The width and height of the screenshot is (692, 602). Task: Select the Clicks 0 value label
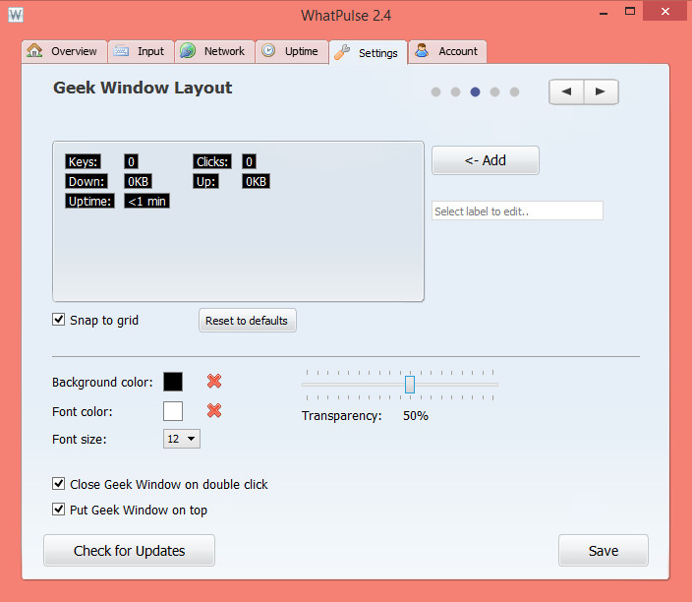[x=249, y=161]
